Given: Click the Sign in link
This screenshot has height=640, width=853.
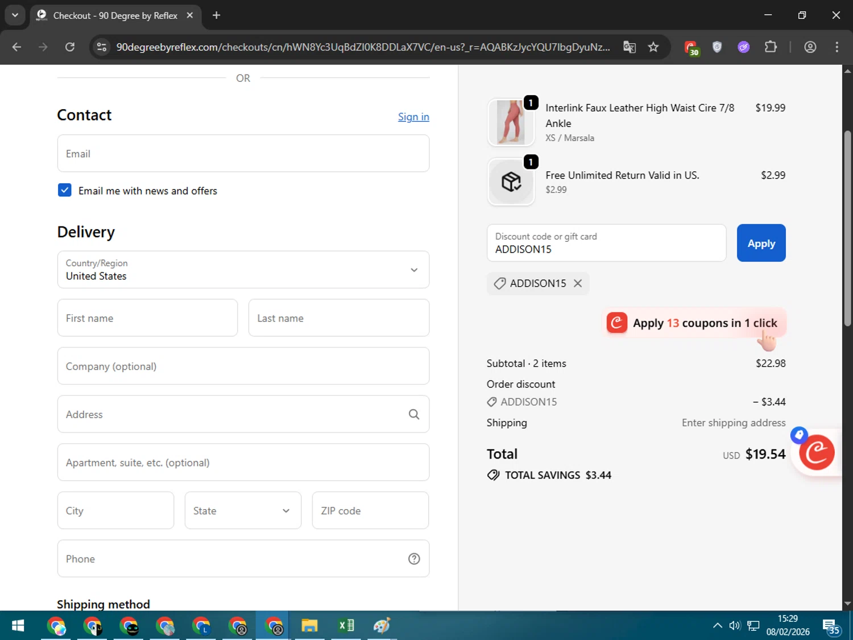Looking at the screenshot, I should point(413,117).
